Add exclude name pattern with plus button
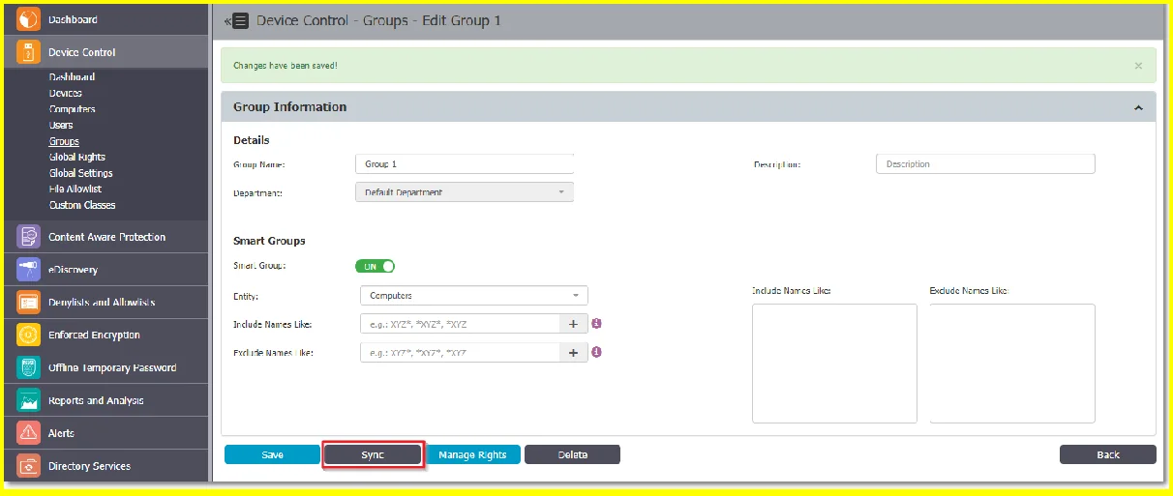Image resolution: width=1173 pixels, height=496 pixels. coord(574,353)
